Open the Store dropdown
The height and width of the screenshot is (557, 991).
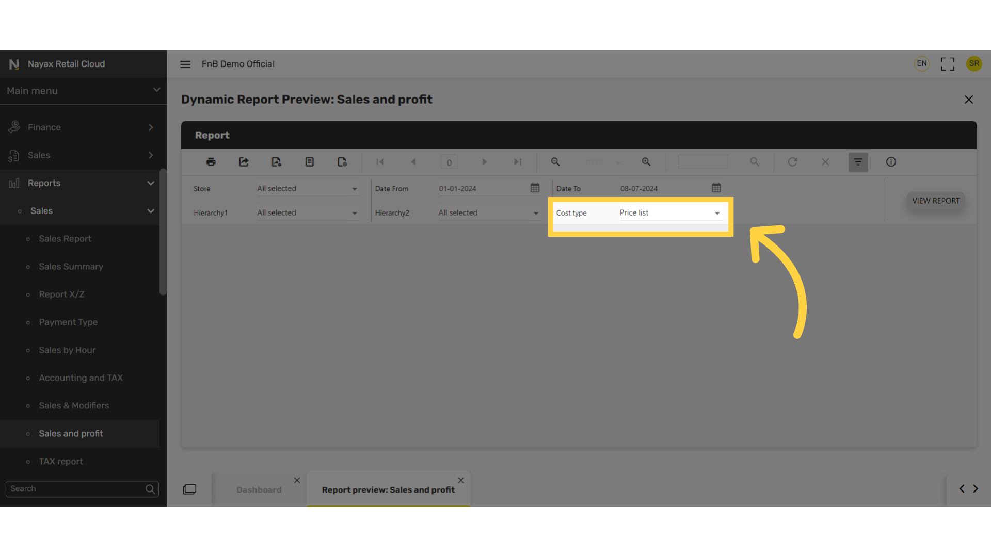pos(308,189)
